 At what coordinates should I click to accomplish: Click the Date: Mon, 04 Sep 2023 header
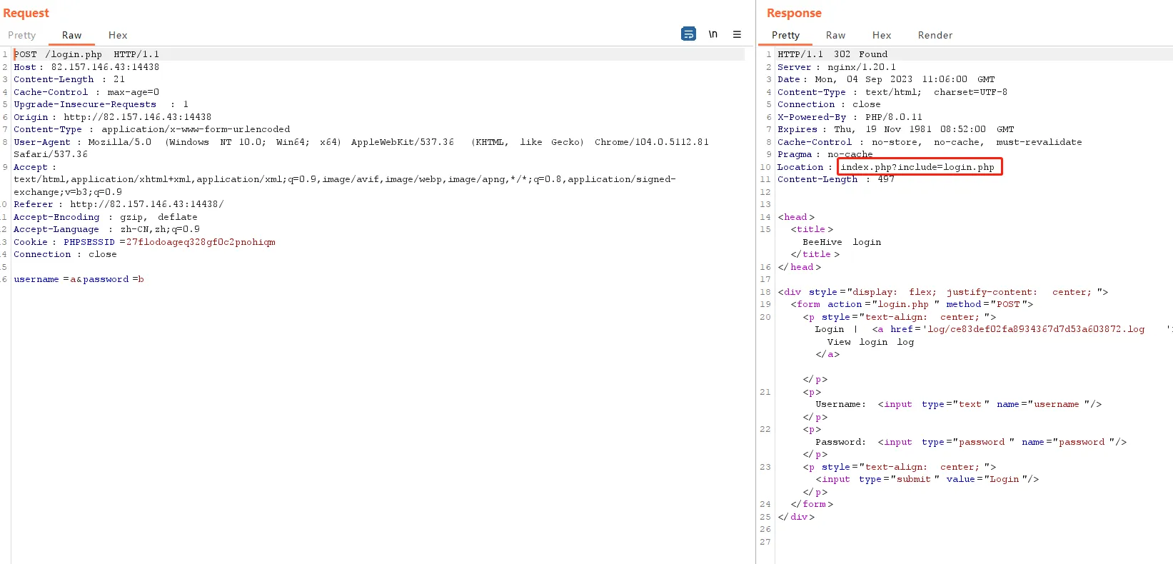[886, 79]
